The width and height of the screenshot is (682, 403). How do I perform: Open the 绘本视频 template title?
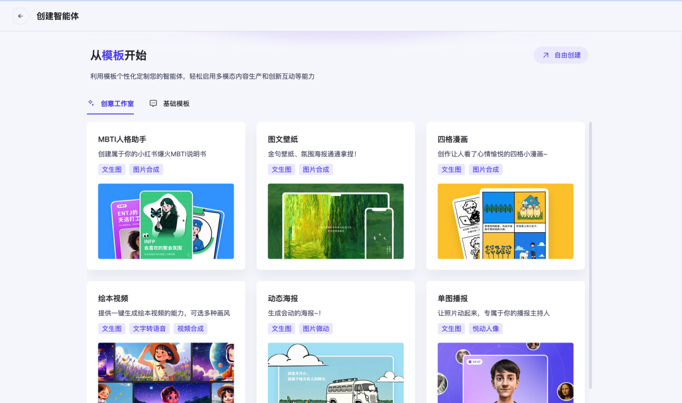[113, 298]
